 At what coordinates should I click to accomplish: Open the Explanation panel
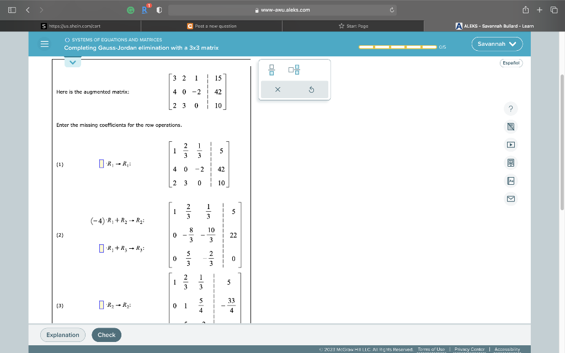(x=62, y=335)
